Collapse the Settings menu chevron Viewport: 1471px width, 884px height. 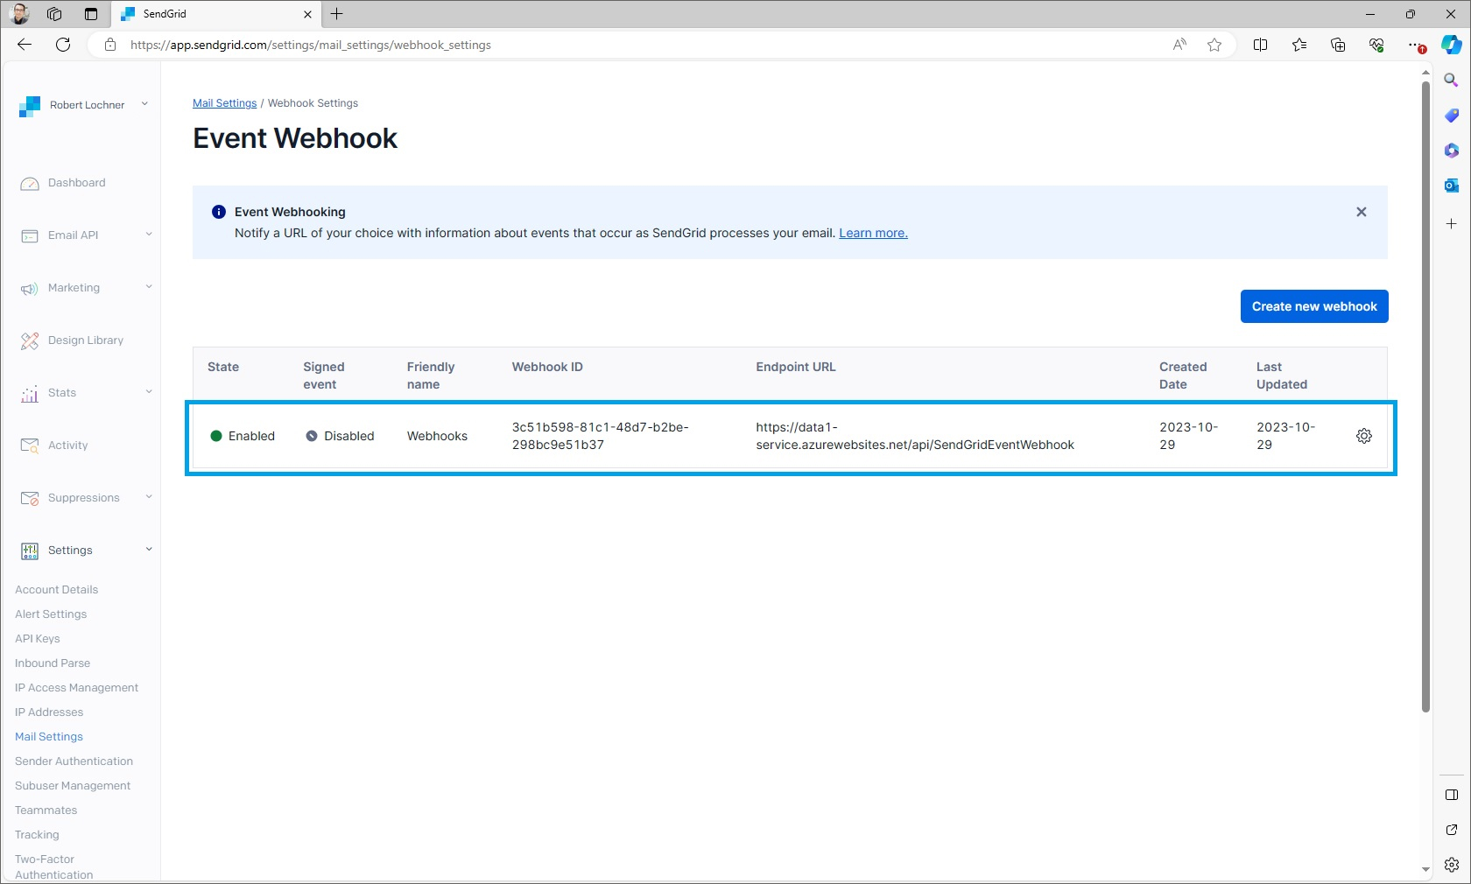pos(149,549)
